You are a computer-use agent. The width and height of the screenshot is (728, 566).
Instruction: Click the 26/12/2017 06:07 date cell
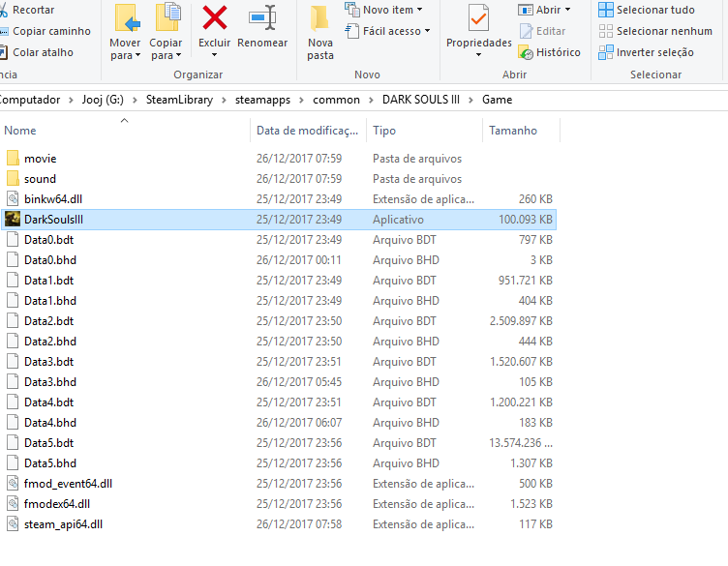(299, 423)
